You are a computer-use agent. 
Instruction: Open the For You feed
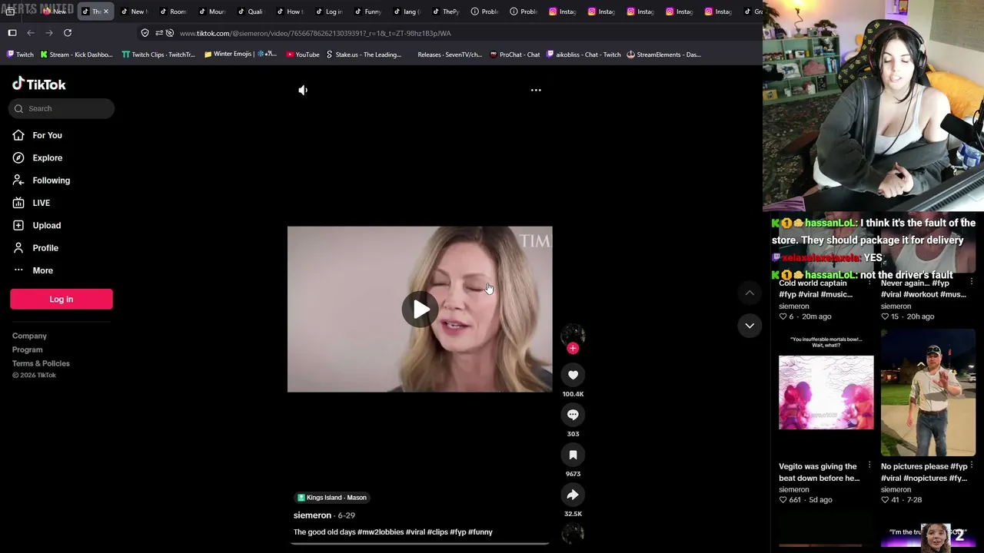pyautogui.click(x=47, y=135)
